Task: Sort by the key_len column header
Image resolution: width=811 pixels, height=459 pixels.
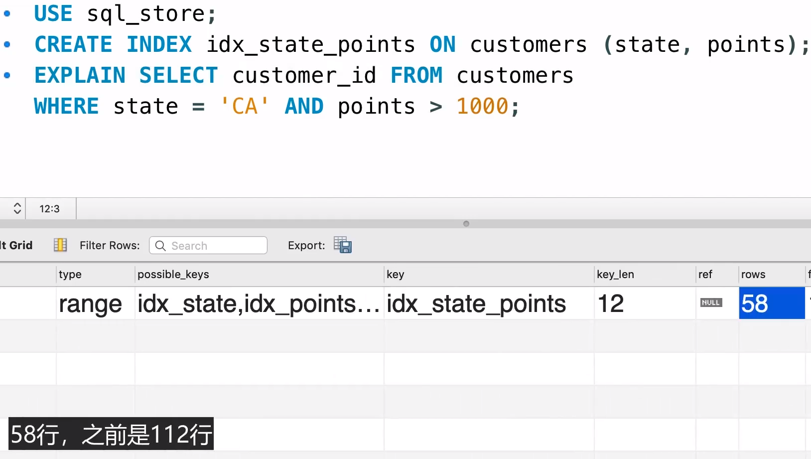Action: (x=615, y=275)
